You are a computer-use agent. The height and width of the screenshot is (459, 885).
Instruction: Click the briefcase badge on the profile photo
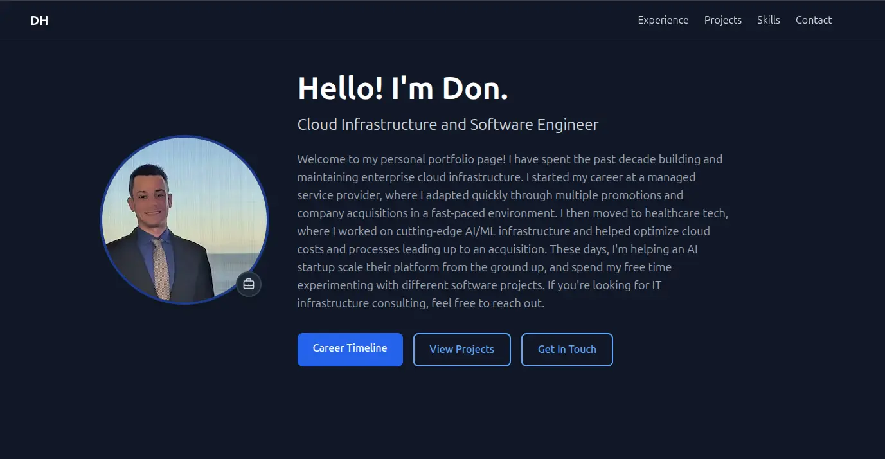[x=249, y=283]
